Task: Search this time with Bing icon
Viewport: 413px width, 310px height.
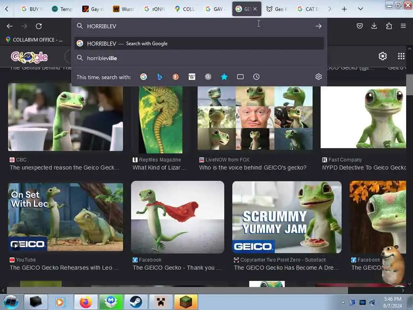Action: (x=160, y=77)
